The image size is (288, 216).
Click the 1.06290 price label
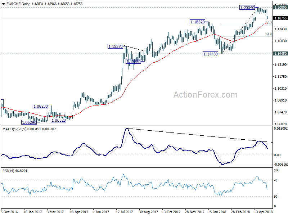29,122
